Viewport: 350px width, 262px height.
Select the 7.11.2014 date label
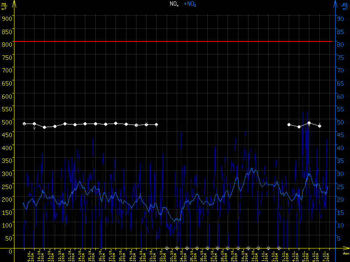click(325, 256)
